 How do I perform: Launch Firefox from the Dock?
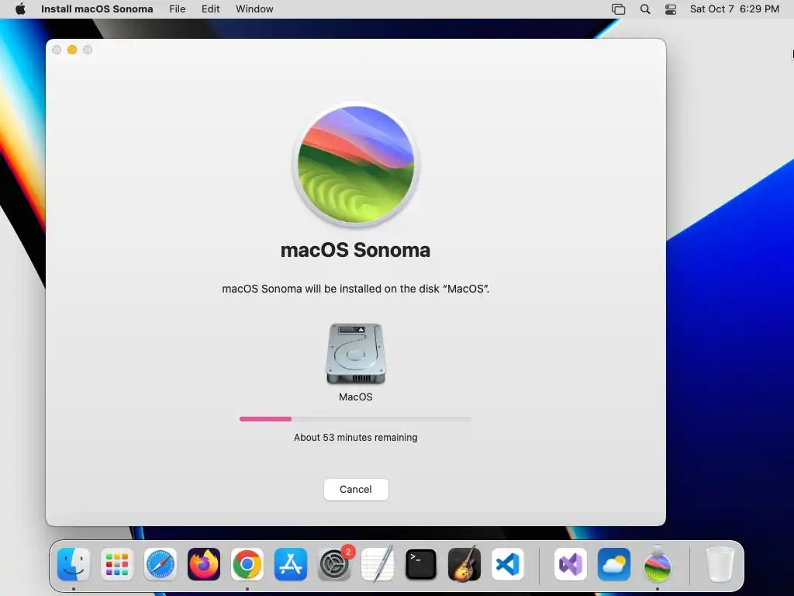[204, 564]
